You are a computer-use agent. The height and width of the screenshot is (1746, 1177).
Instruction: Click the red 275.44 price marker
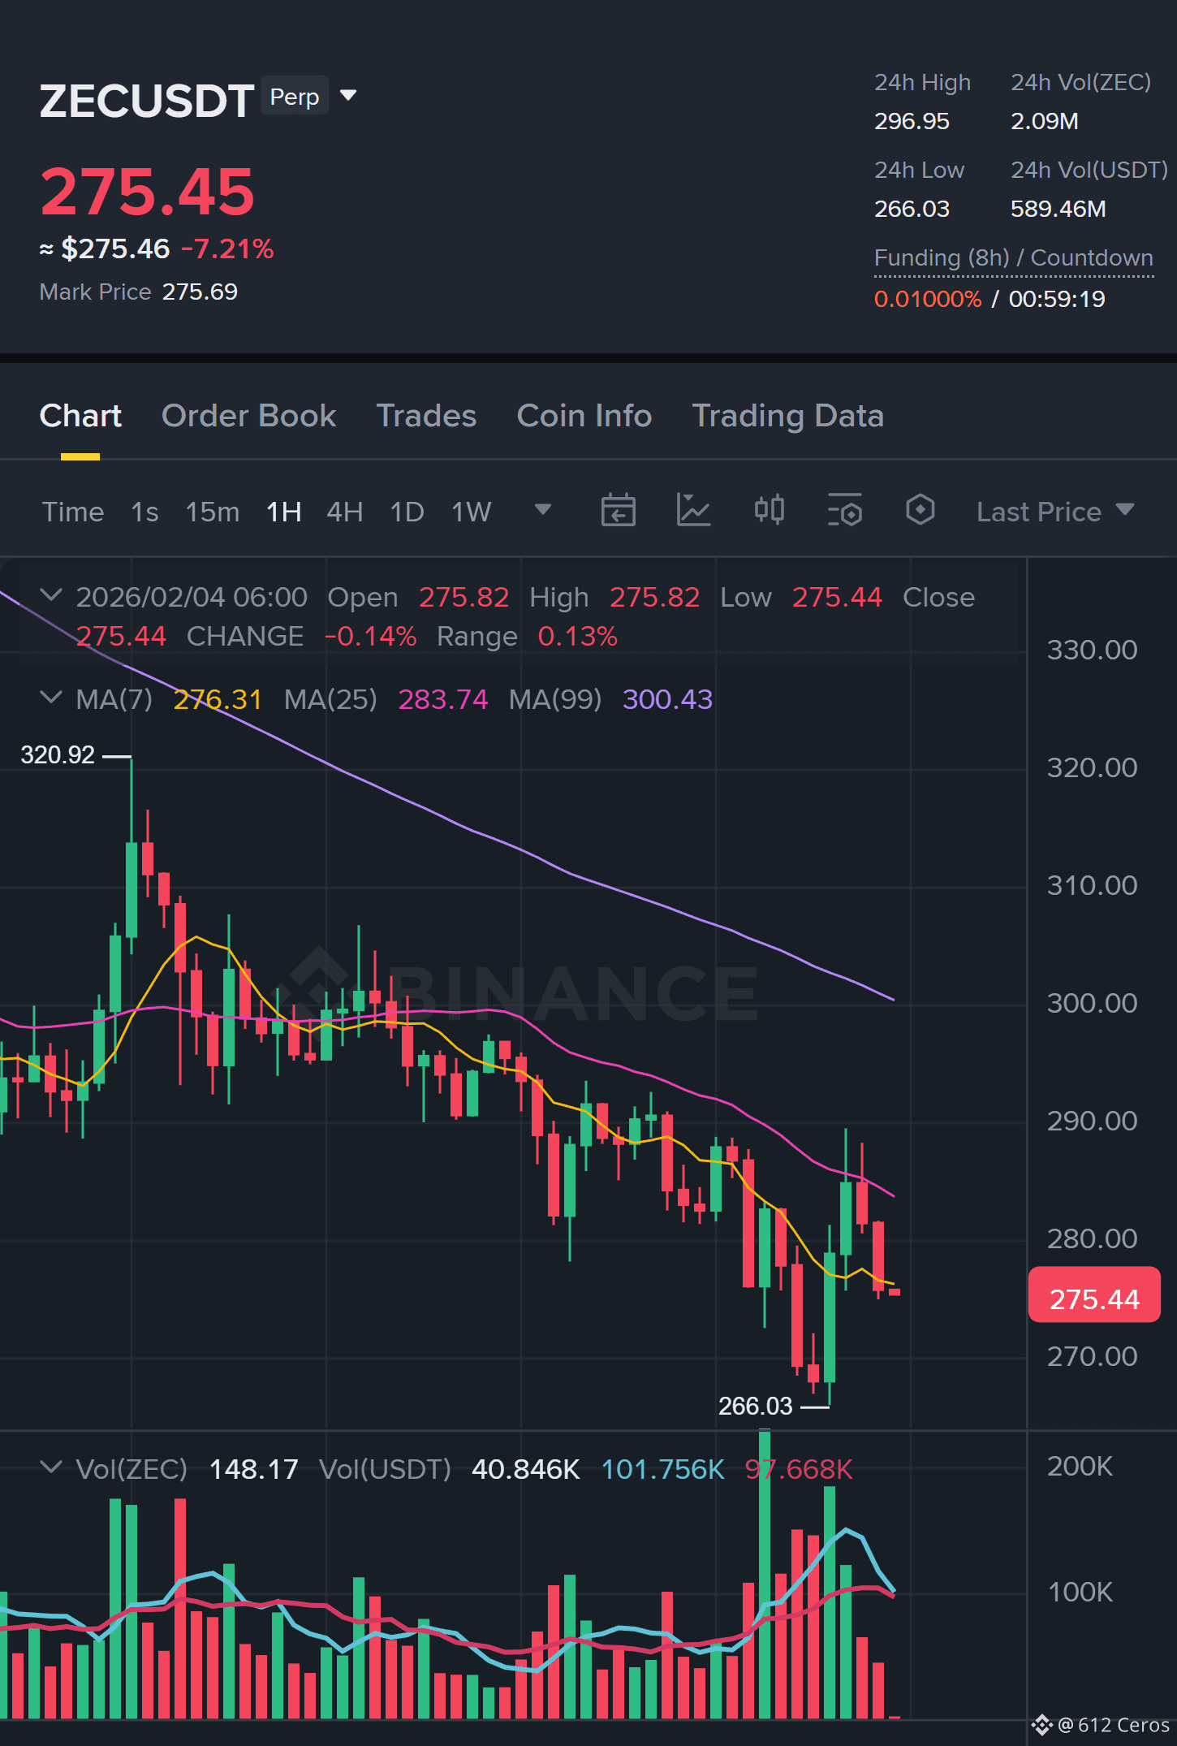tap(1094, 1294)
